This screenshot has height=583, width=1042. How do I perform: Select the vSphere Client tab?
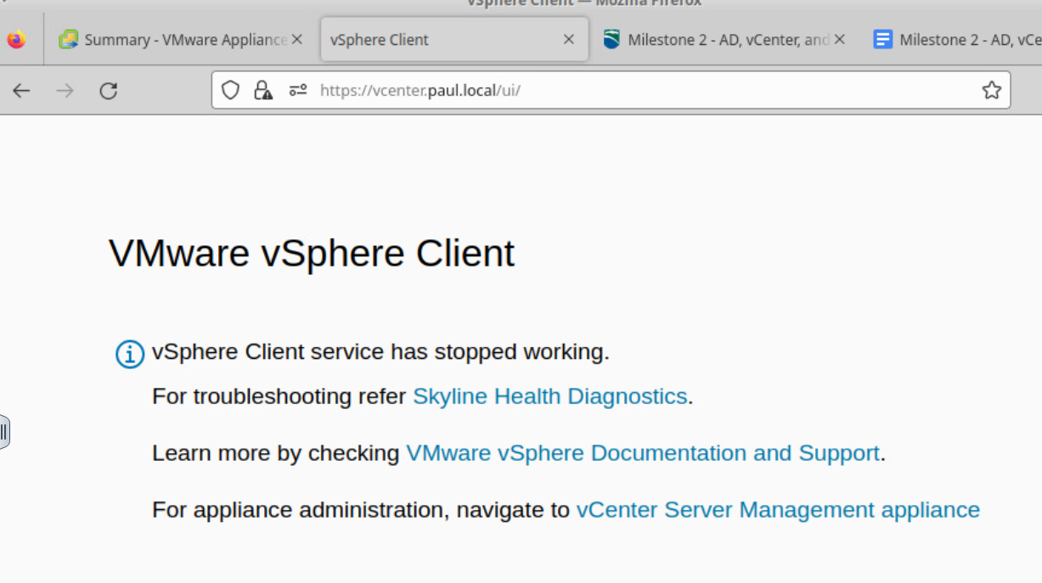tap(433, 40)
